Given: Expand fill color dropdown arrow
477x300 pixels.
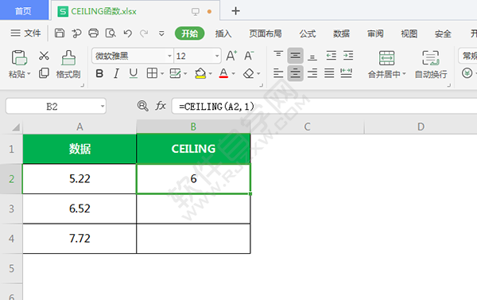Looking at the screenshot, I should (x=210, y=74).
